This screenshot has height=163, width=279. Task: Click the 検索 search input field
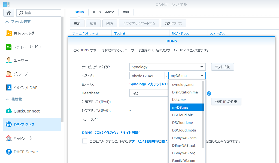click(39, 13)
